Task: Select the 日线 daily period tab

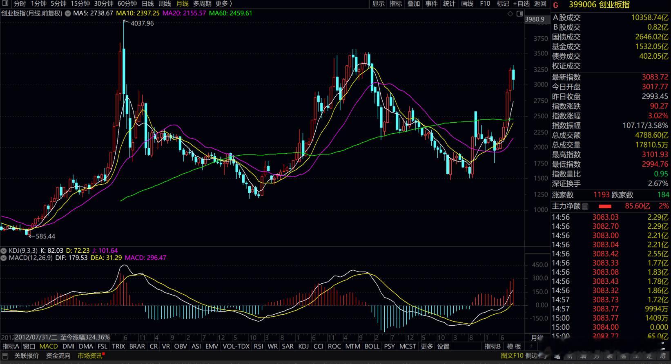Action: pos(147,4)
